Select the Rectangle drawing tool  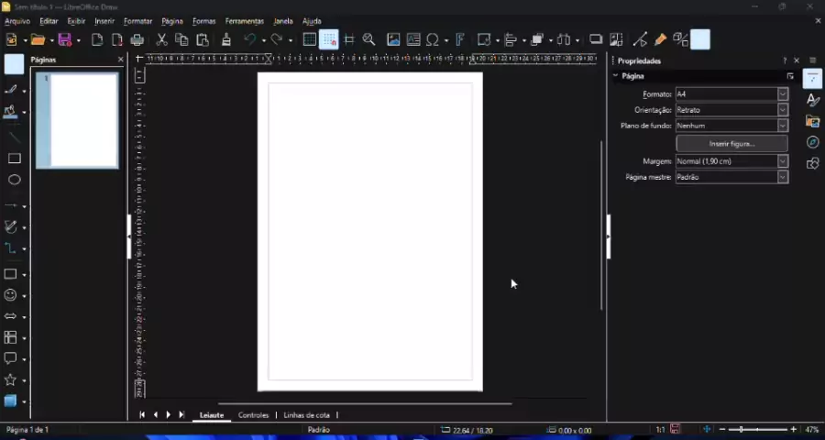[14, 159]
